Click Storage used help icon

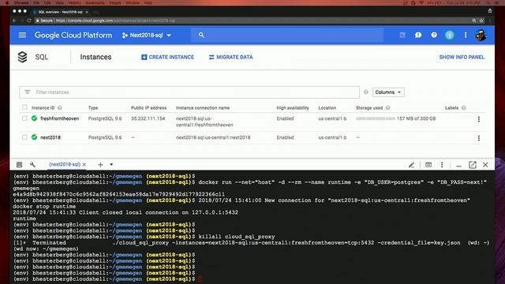pyautogui.click(x=388, y=108)
